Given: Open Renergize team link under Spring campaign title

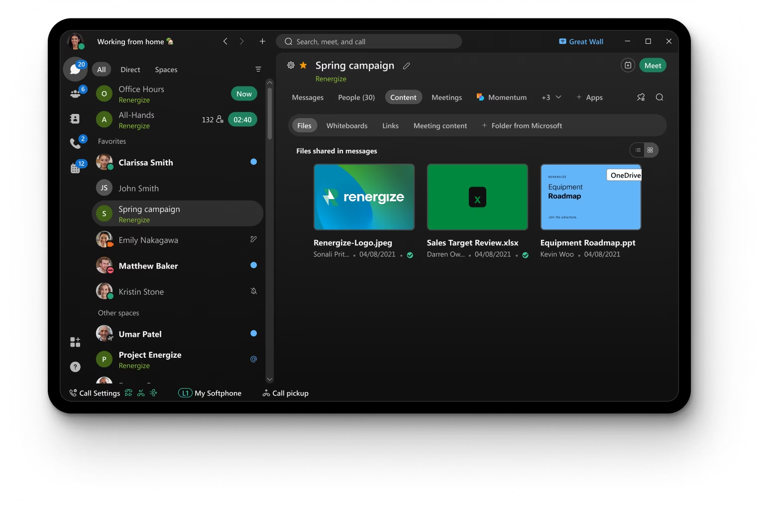Looking at the screenshot, I should coord(331,79).
